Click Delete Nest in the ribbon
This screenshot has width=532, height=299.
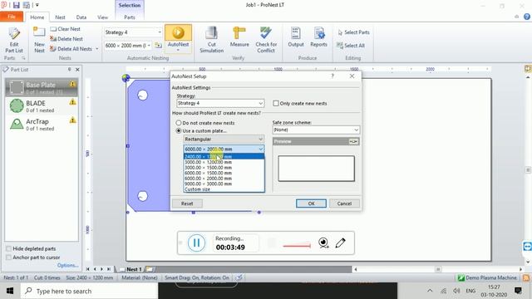pyautogui.click(x=66, y=39)
